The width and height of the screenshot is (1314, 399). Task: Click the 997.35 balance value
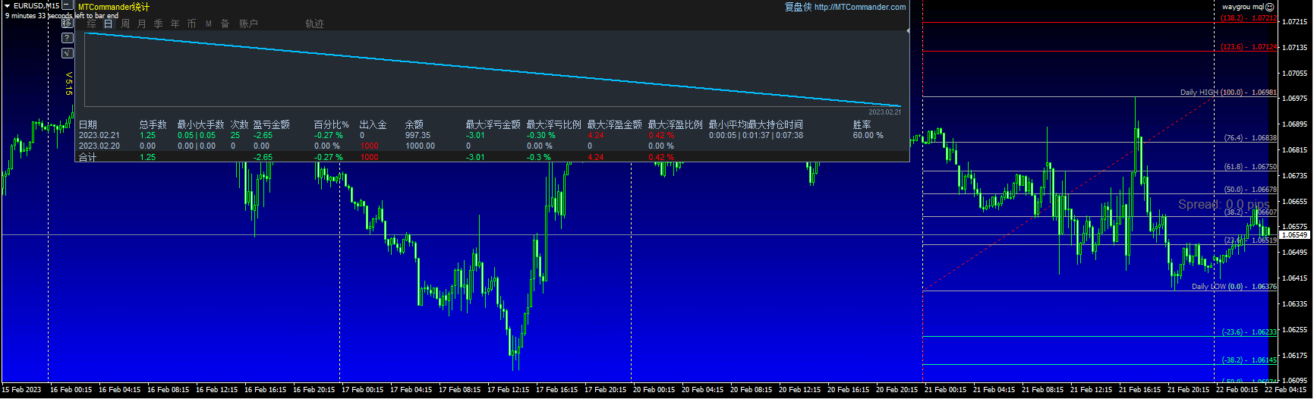click(x=418, y=135)
